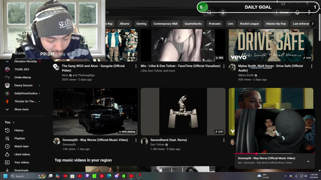Open more options for Secondhand video

(x=224, y=140)
